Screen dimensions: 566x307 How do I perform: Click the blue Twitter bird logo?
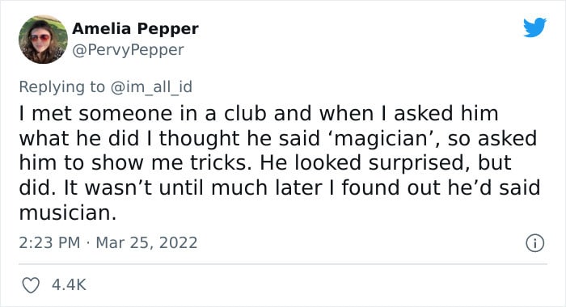pos(534,27)
